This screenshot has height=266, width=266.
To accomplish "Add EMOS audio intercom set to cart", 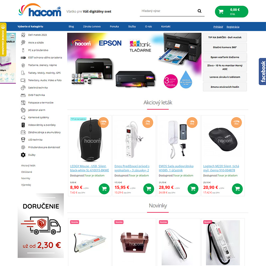I will (193, 189).
